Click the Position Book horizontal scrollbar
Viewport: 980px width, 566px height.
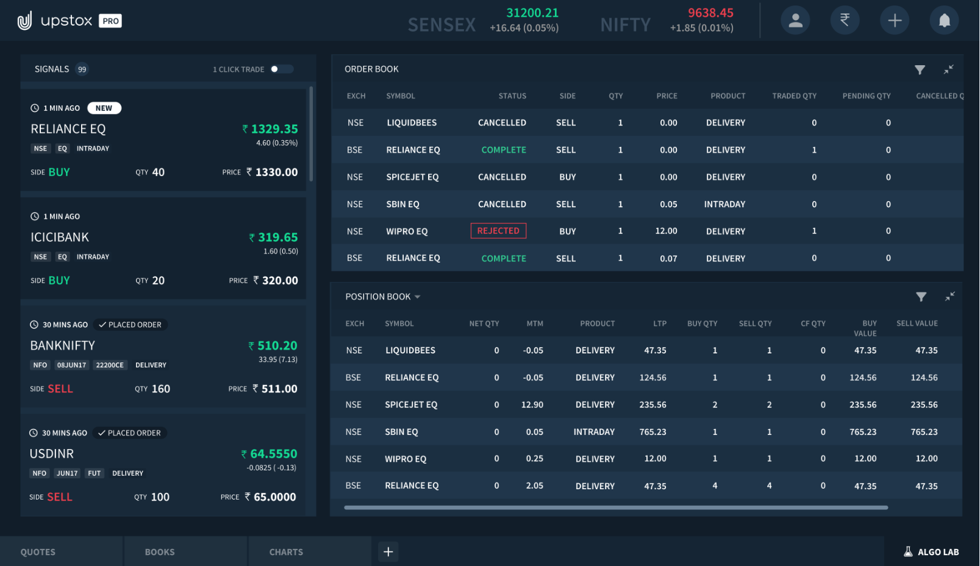click(x=616, y=507)
